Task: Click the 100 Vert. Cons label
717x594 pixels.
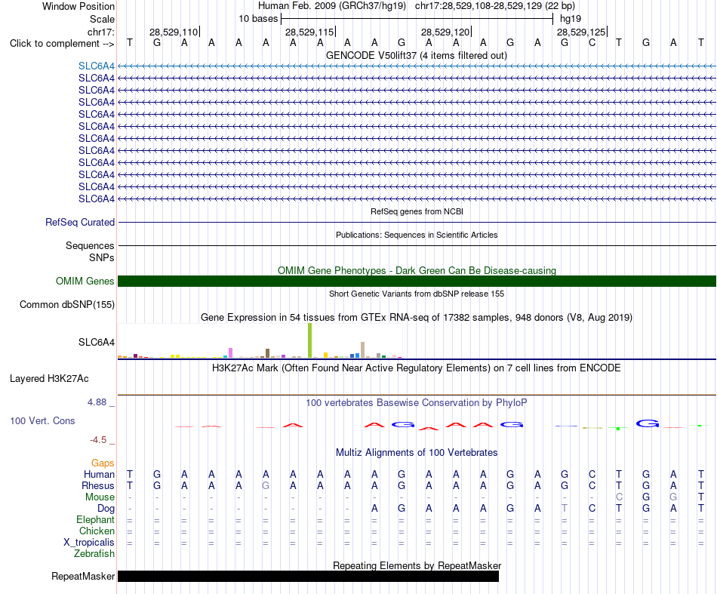Action: tap(42, 420)
